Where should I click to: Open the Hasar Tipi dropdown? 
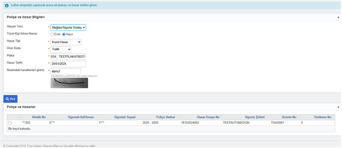66,42
